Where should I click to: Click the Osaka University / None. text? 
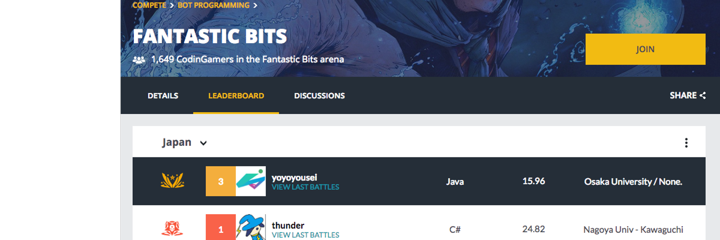[x=633, y=181]
